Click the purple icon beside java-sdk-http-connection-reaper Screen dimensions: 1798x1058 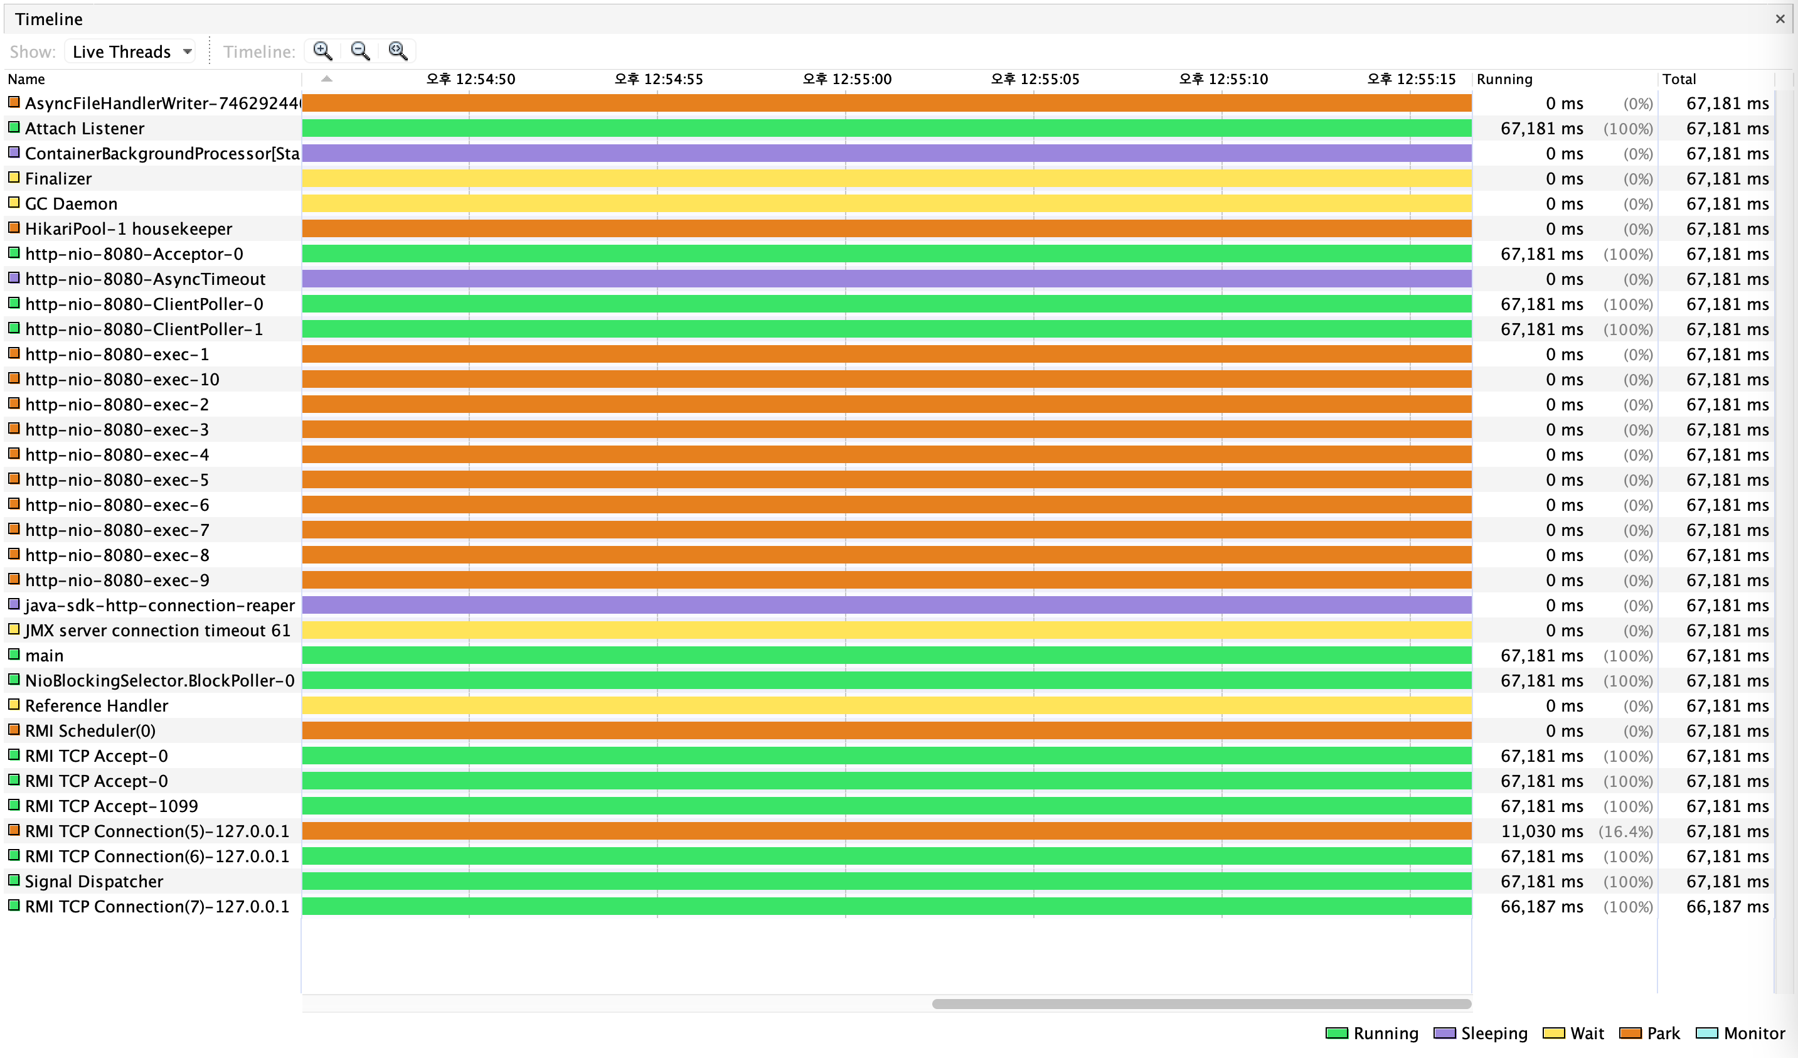(14, 605)
